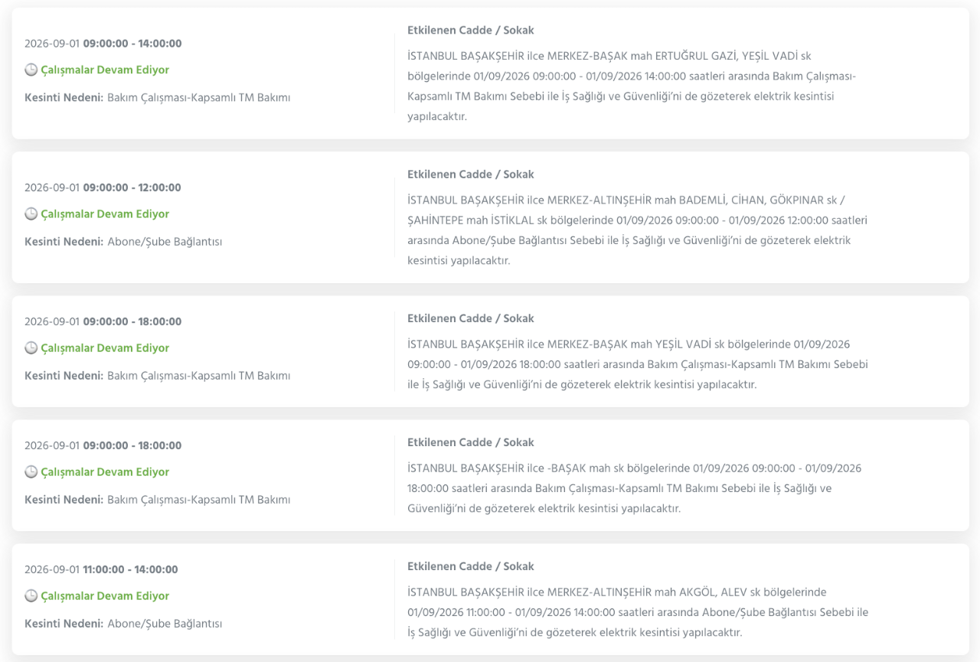Click the description mentioning BADEMLİ, CİHAN, GÖKPINAR sk
Screen dimensions: 980x662
point(638,230)
